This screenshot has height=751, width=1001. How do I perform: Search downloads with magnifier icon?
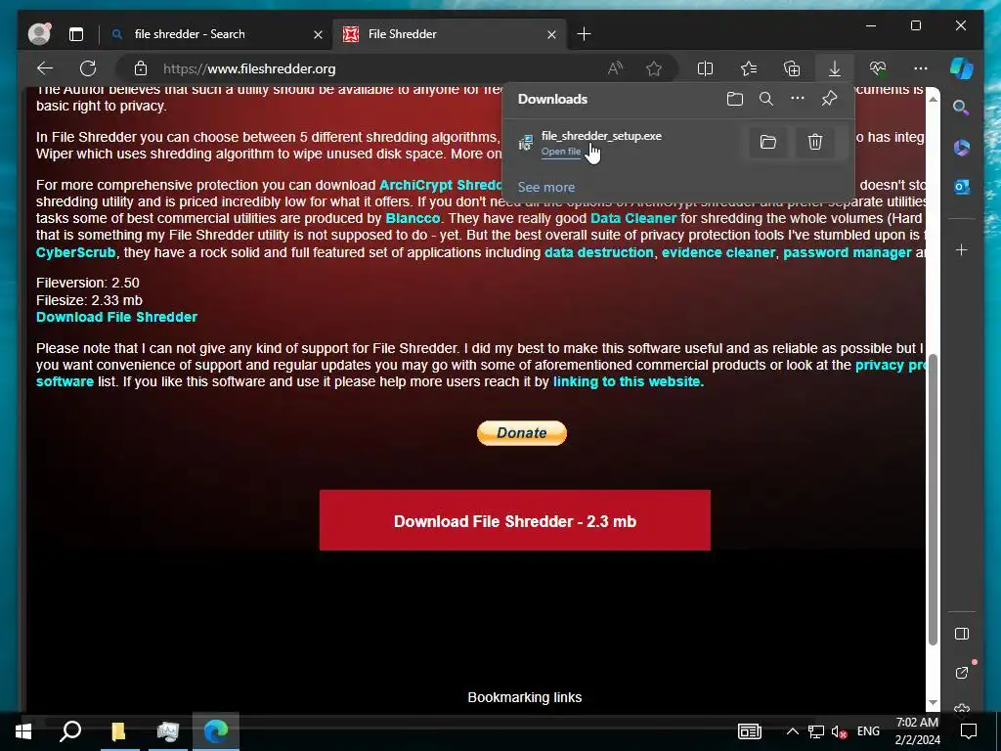(x=766, y=99)
